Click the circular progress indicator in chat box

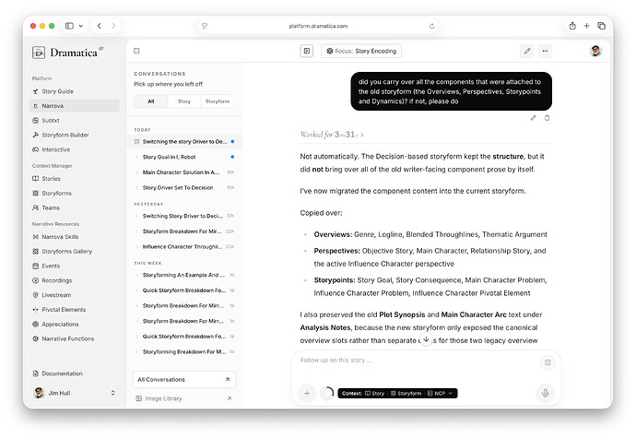(x=327, y=393)
